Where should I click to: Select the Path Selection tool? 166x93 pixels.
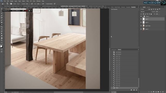tap(2, 33)
